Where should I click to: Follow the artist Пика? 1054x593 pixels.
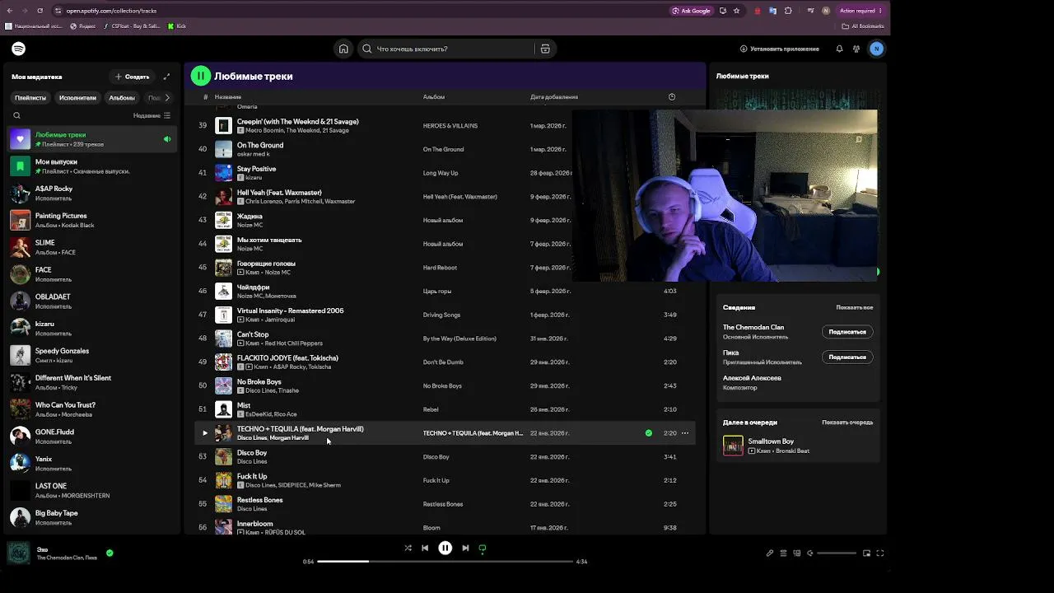point(847,357)
